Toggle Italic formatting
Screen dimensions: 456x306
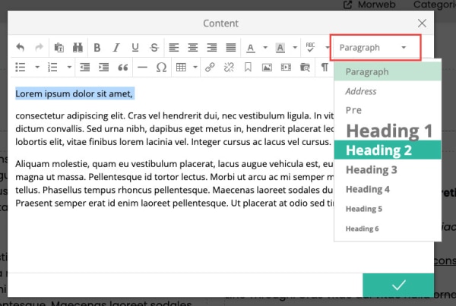116,47
